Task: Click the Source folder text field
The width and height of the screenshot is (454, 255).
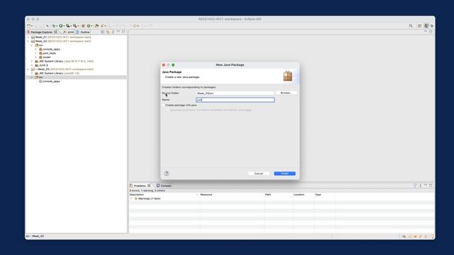Action: 235,93
